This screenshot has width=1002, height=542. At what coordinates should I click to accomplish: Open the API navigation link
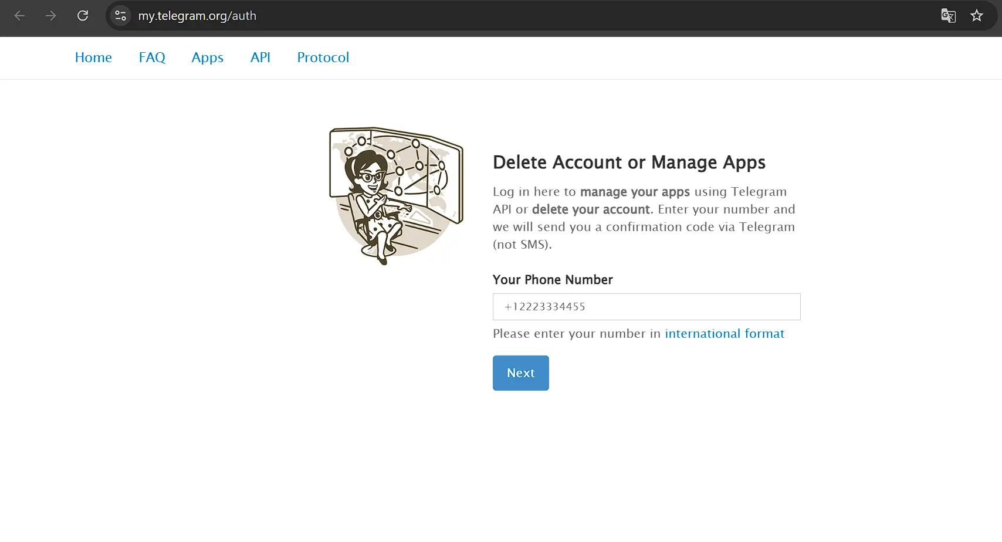click(260, 57)
